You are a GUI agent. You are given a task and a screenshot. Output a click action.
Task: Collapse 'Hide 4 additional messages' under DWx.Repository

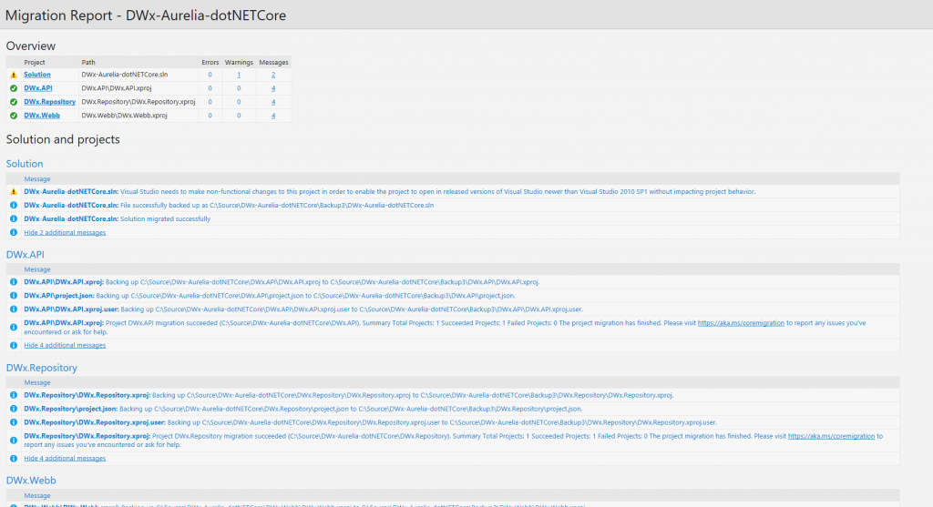click(x=65, y=459)
